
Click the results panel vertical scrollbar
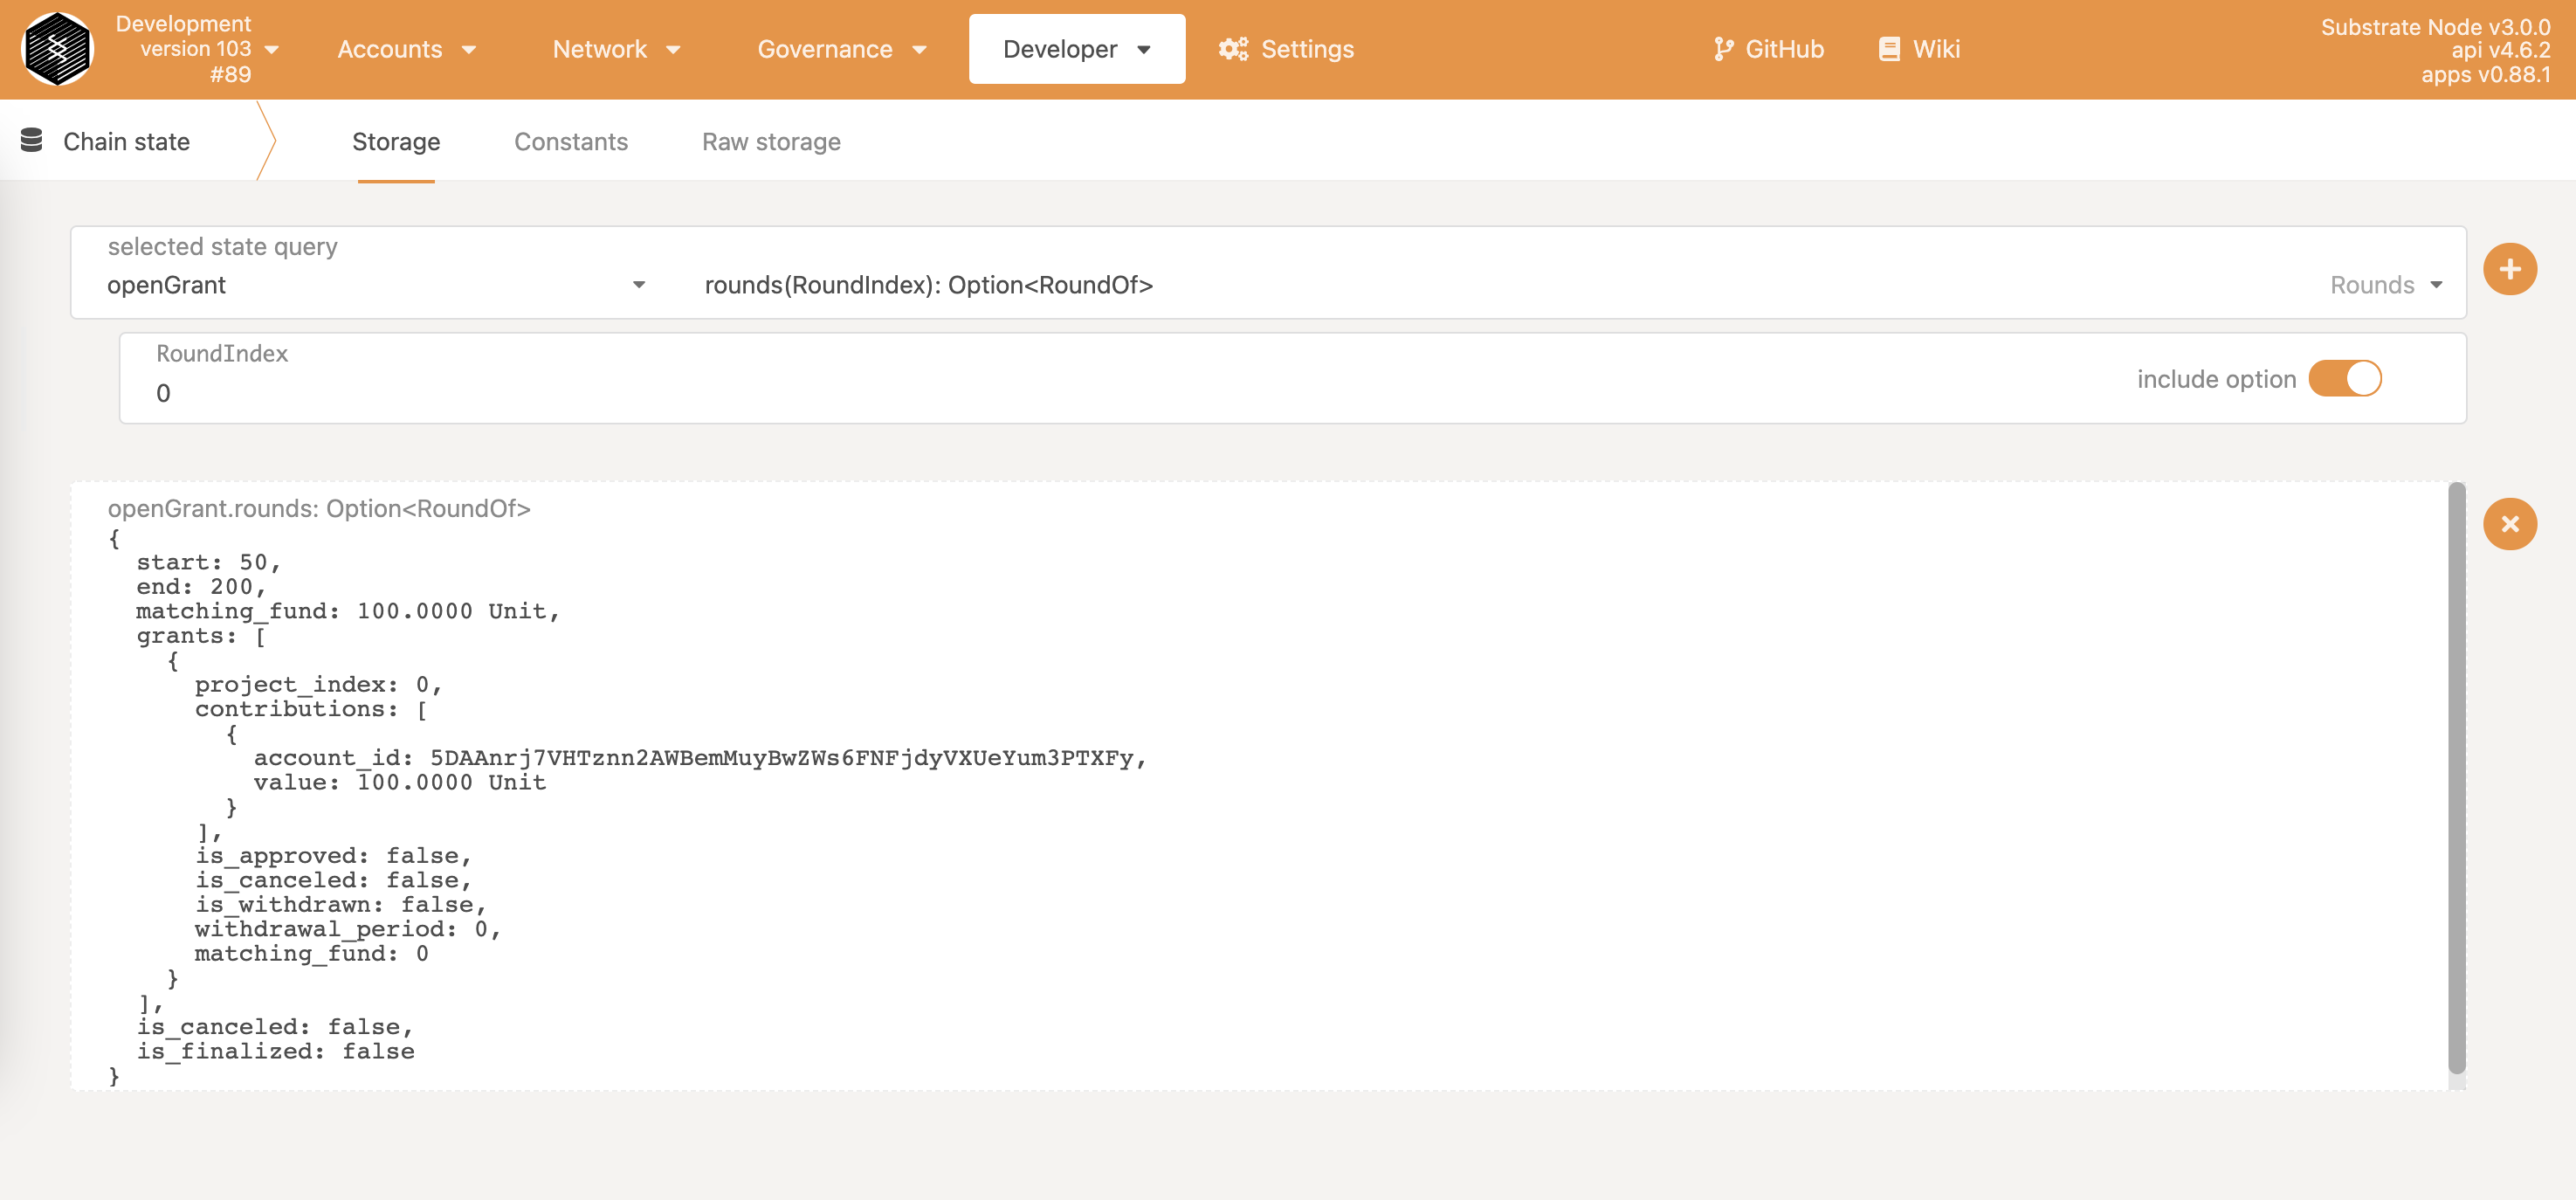pyautogui.click(x=2456, y=780)
